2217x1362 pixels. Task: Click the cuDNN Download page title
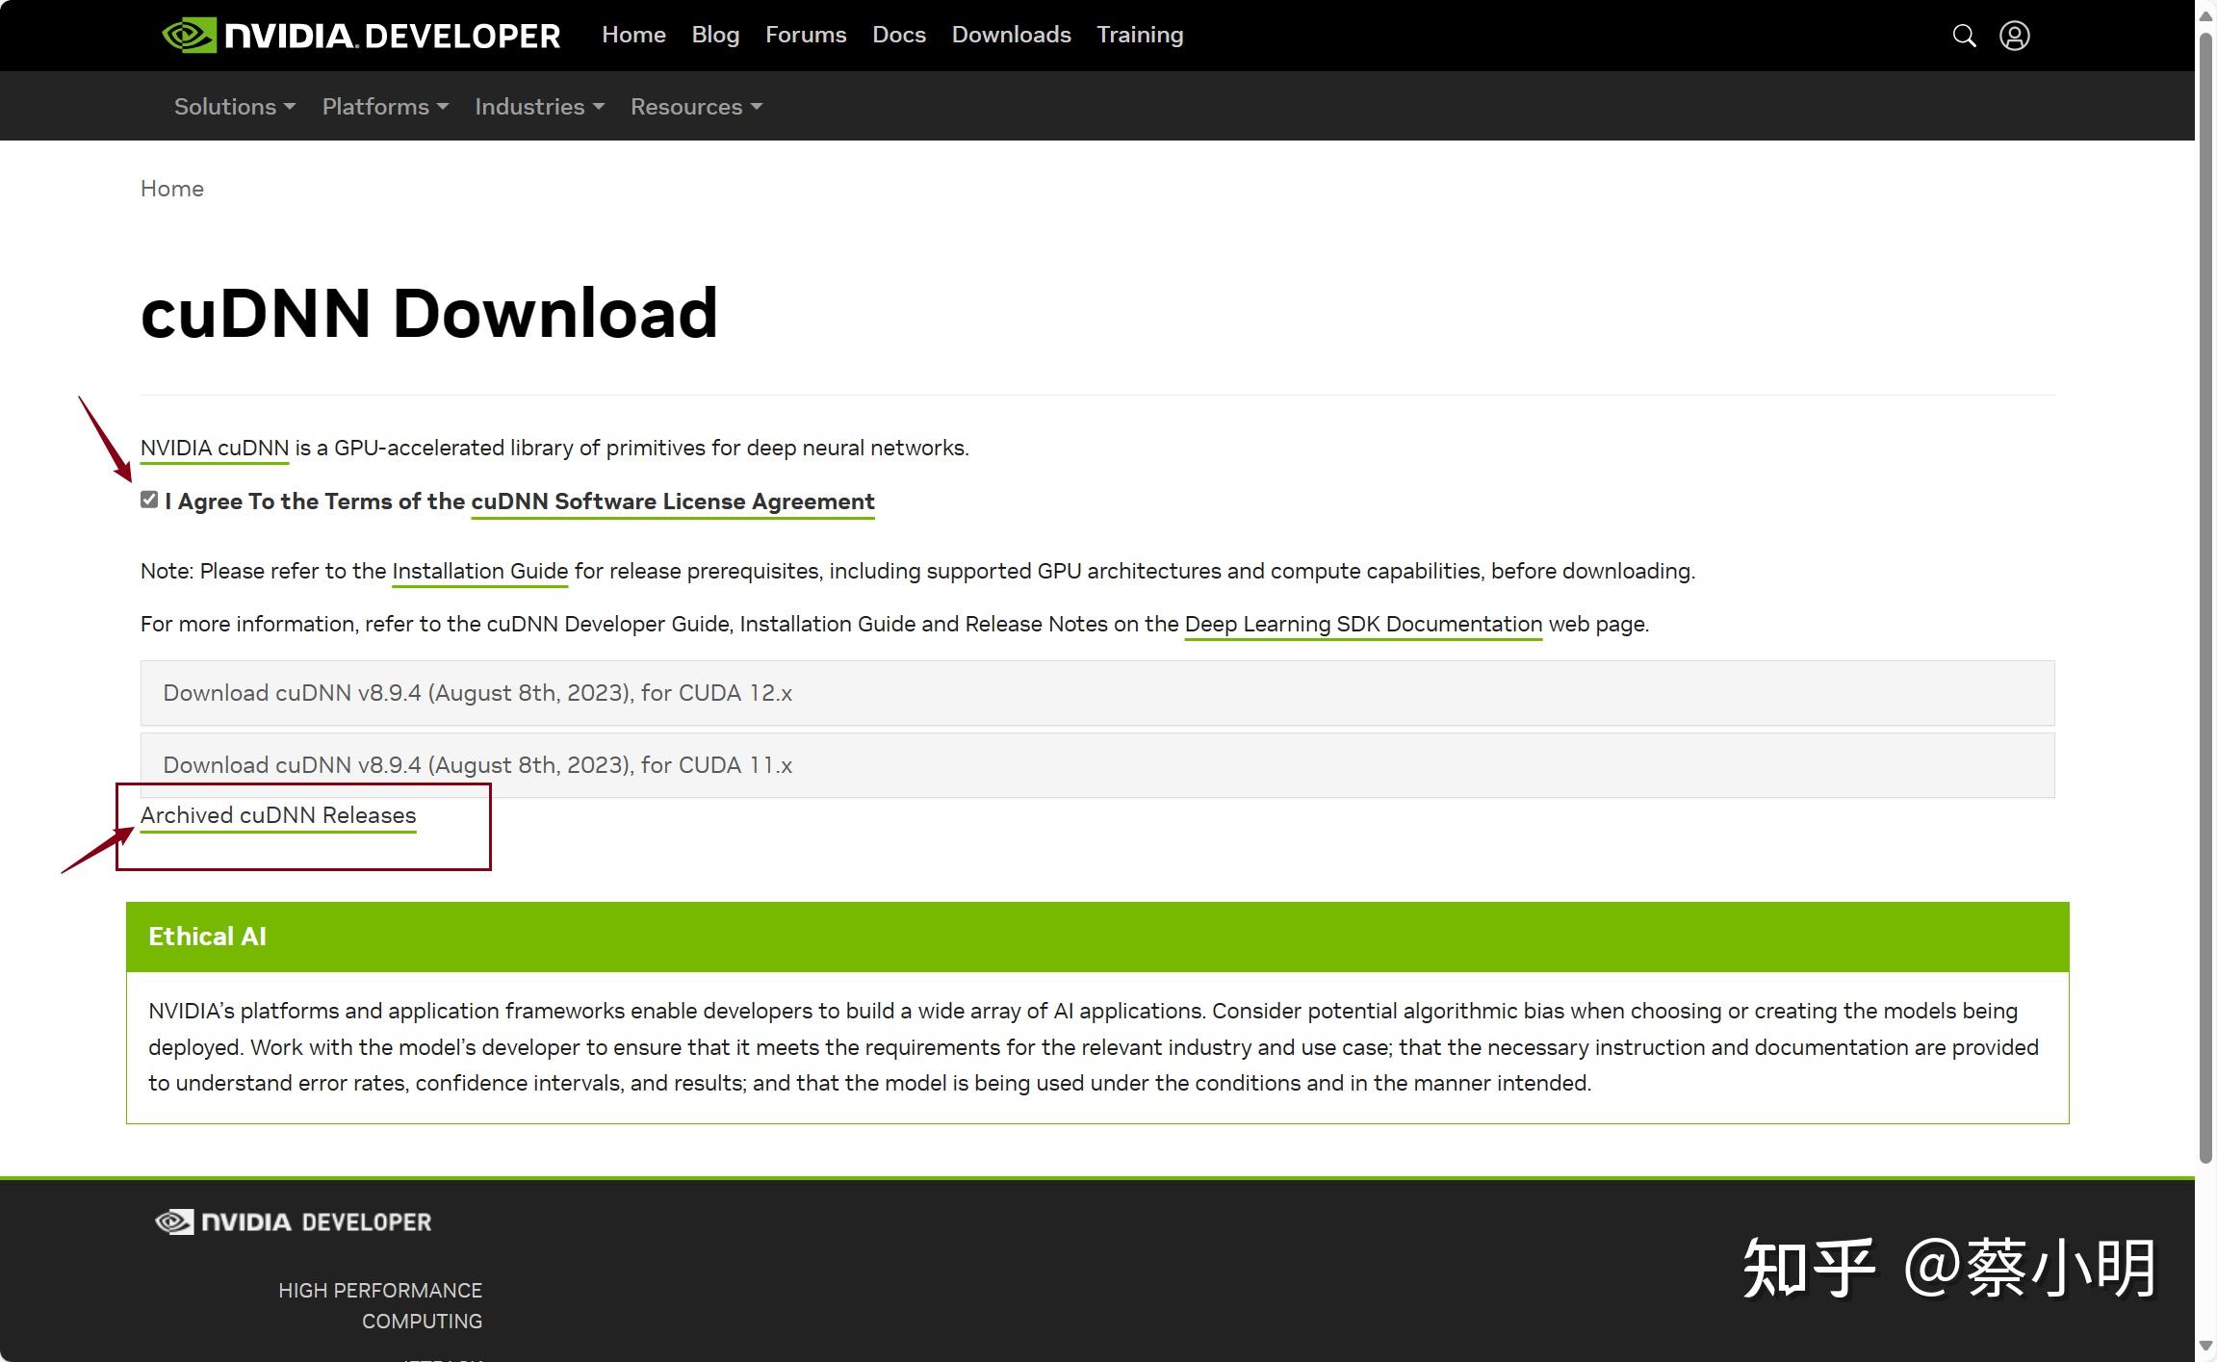(429, 314)
